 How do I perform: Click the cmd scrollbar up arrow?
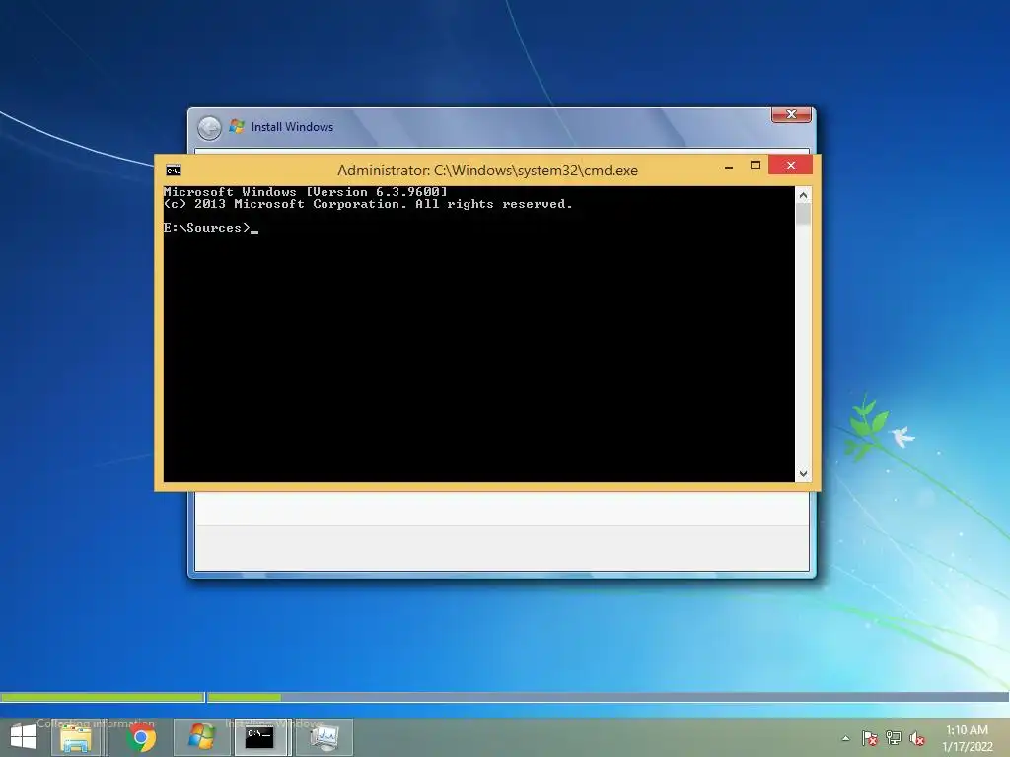(803, 195)
